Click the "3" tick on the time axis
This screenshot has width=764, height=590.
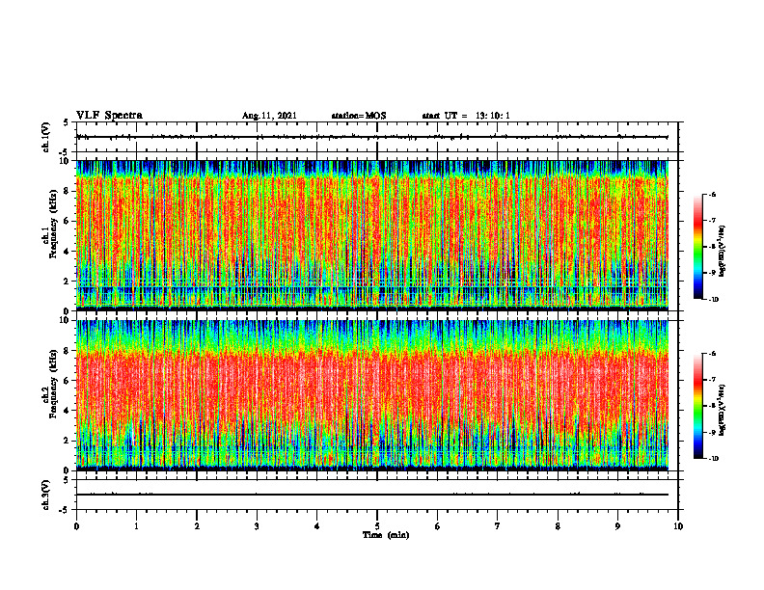tap(257, 526)
